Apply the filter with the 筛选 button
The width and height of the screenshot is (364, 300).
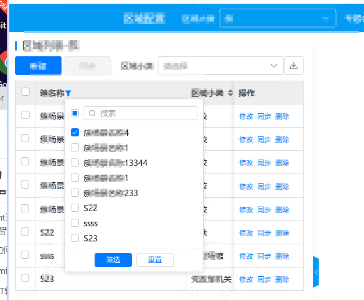(113, 260)
